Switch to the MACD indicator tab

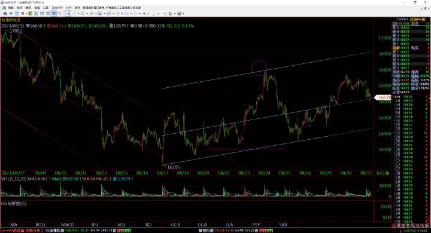[68, 225]
